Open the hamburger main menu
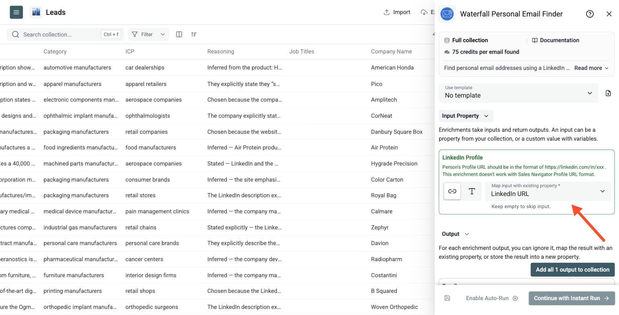619x315 pixels. (16, 12)
